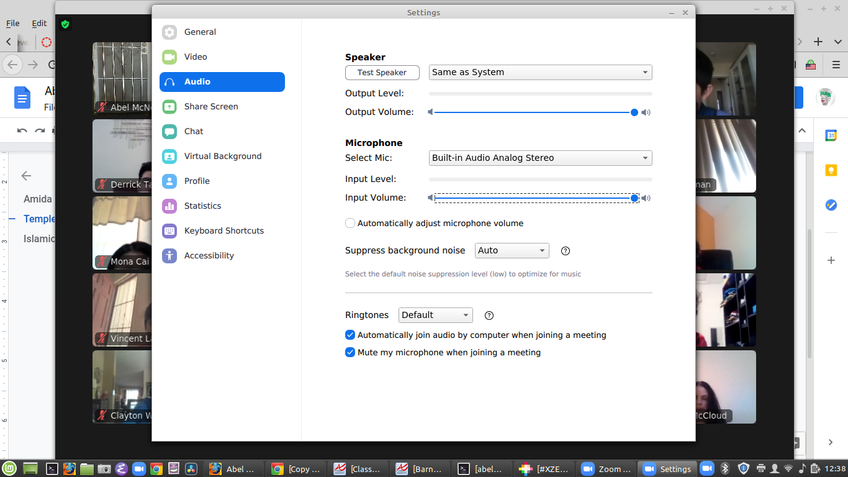
Task: Click the plus add-ons icon in side panel
Action: (831, 260)
